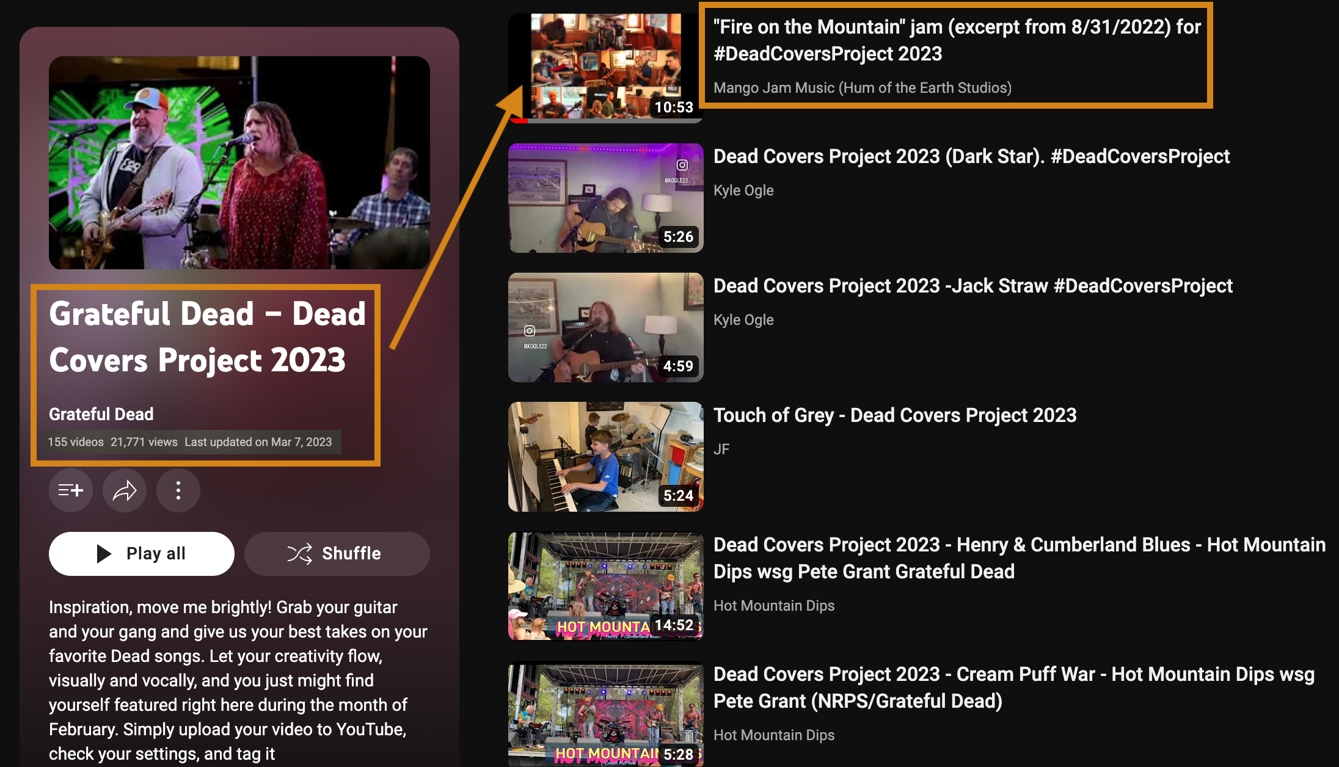This screenshot has height=767, width=1339.
Task: Click the Shuffle button
Action: [x=337, y=553]
